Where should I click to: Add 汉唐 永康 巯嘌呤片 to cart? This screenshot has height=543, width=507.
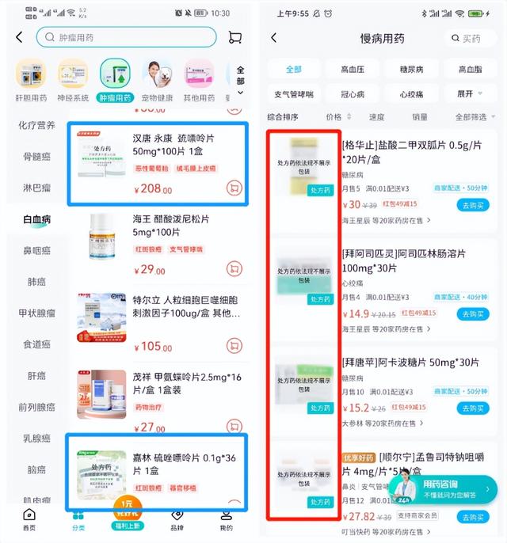click(x=234, y=188)
